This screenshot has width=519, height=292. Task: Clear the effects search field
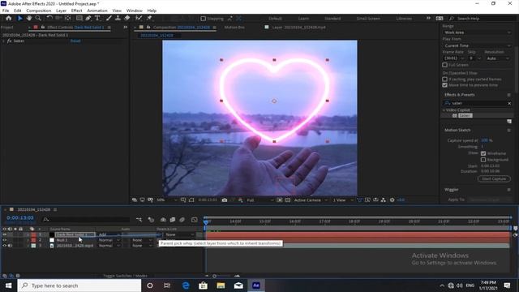point(509,103)
